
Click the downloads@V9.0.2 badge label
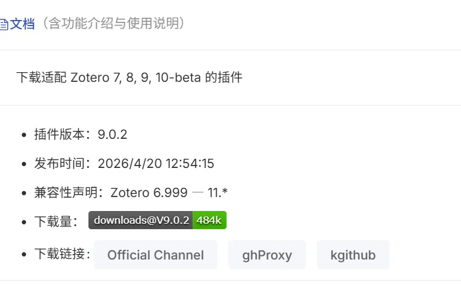pyautogui.click(x=141, y=220)
